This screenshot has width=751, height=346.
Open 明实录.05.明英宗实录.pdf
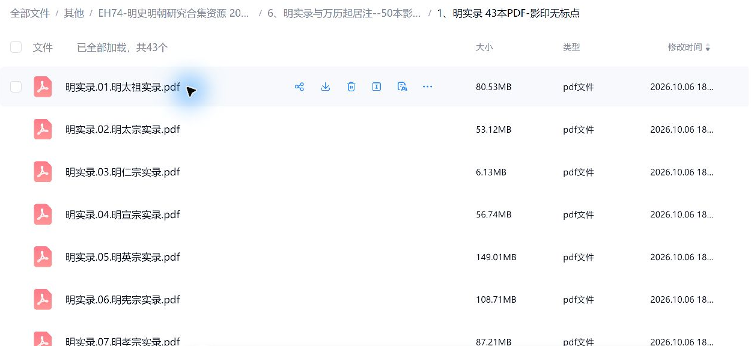123,257
